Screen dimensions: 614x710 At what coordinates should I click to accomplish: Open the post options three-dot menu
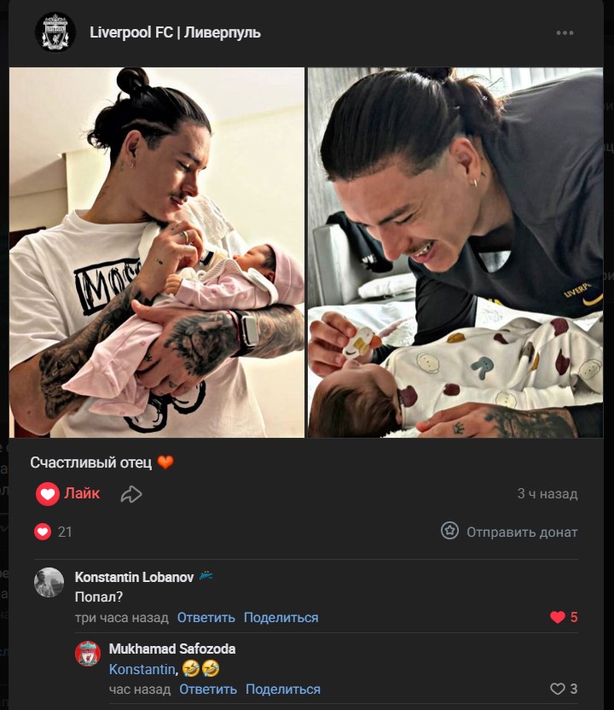click(565, 32)
